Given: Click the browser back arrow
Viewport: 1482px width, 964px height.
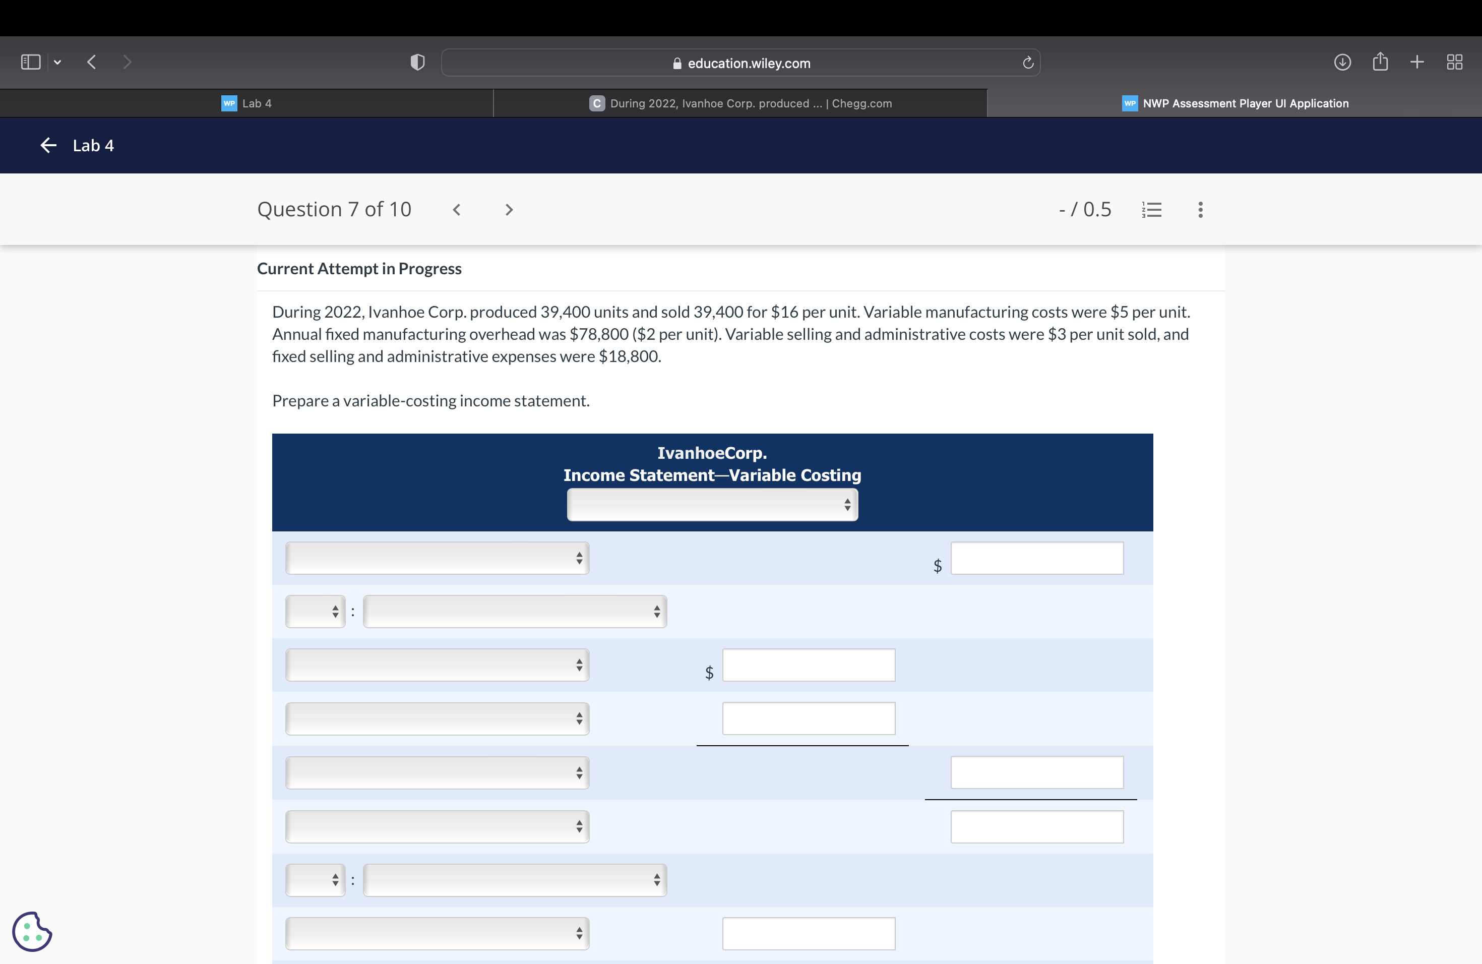Looking at the screenshot, I should [x=92, y=63].
